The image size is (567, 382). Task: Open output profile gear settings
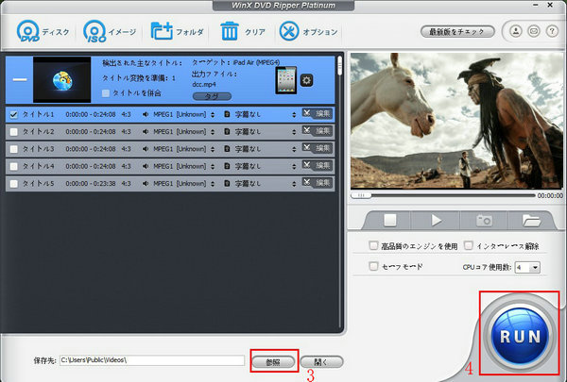(306, 80)
